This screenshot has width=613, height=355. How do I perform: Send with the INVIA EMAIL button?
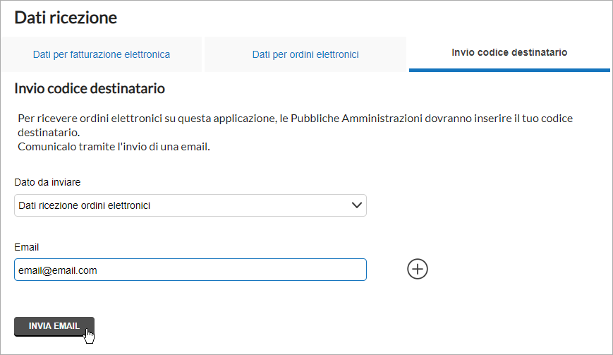[x=54, y=326]
